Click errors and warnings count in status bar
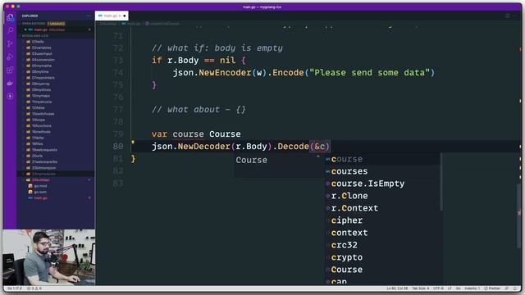Screen dimensions: 525x295 [34, 288]
